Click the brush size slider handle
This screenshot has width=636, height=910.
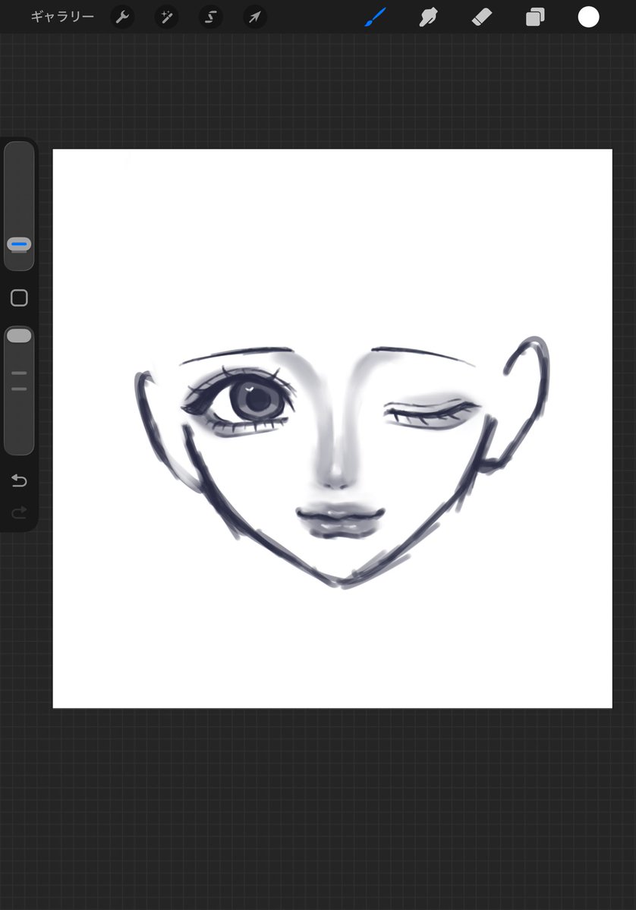click(x=19, y=244)
